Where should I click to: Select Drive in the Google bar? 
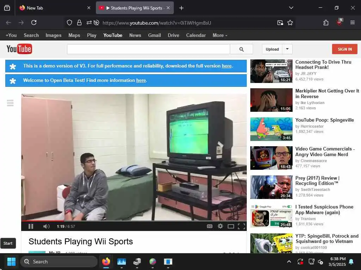[173, 36]
